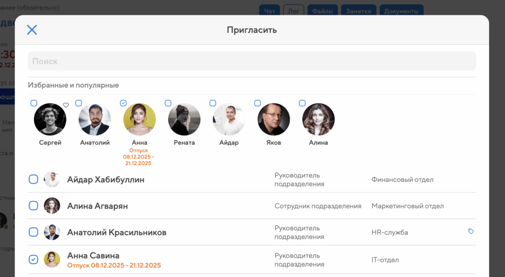This screenshot has height=277, width=505.
Task: Click the heart icon on Сергей's avatar
Action: point(66,105)
